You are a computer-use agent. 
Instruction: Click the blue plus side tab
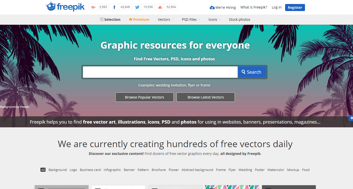click(351, 118)
